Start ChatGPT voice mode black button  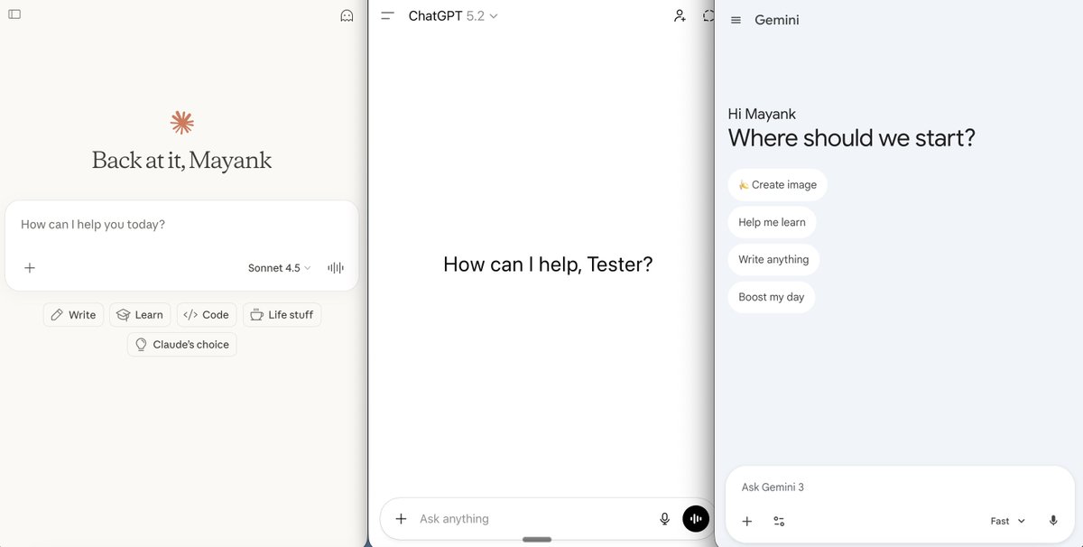(x=696, y=519)
